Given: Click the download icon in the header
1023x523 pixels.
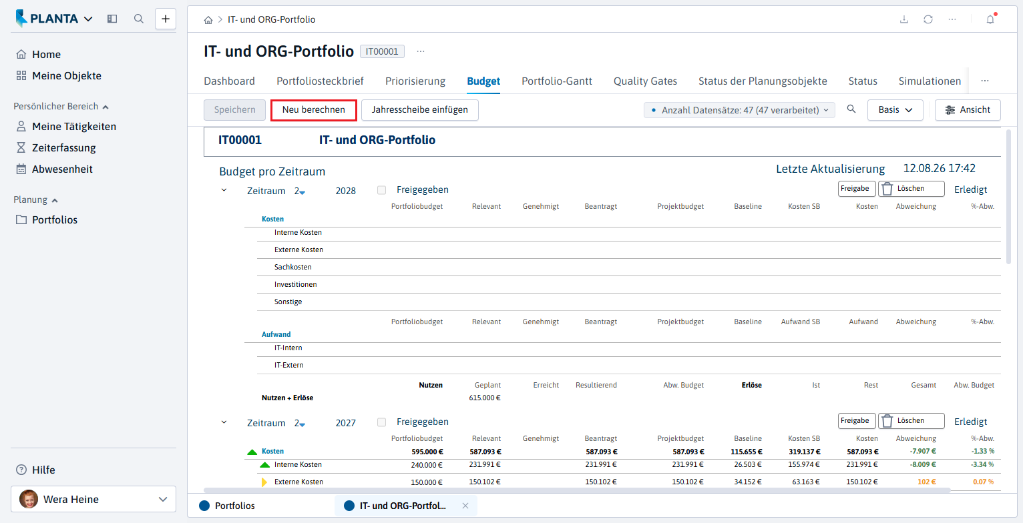Looking at the screenshot, I should point(904,19).
